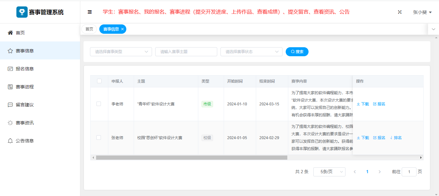The height and width of the screenshot is (196, 439).
Task: Select the checkbox for 张老师 row
Action: click(x=99, y=138)
